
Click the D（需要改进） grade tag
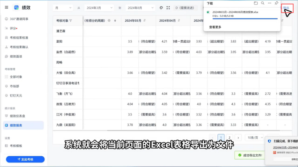[185, 8]
